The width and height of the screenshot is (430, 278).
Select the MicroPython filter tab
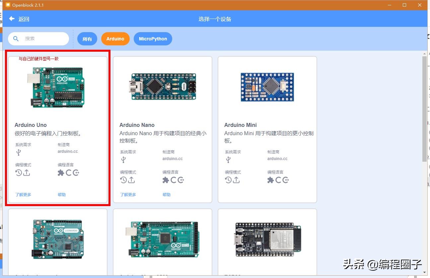pyautogui.click(x=153, y=39)
